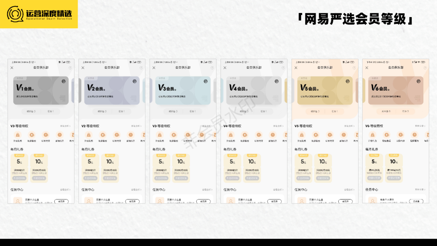Open help icon on V4 member screen
Image resolution: width=437 pixels, height=246 pixels.
pyautogui.click(x=283, y=68)
